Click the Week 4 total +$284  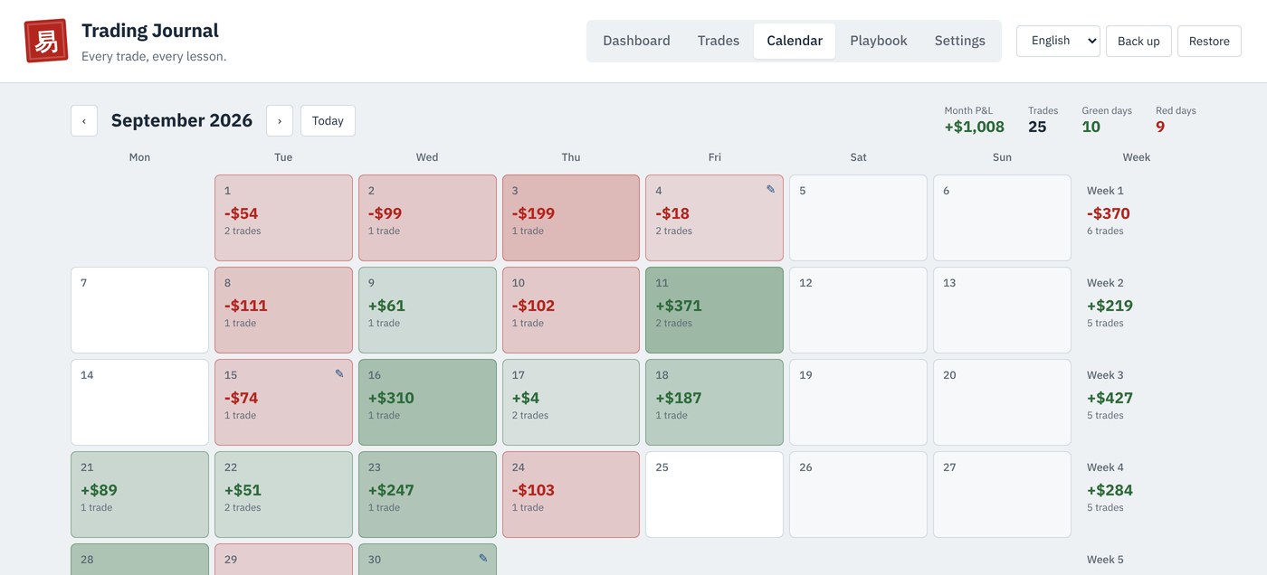[x=1110, y=490]
